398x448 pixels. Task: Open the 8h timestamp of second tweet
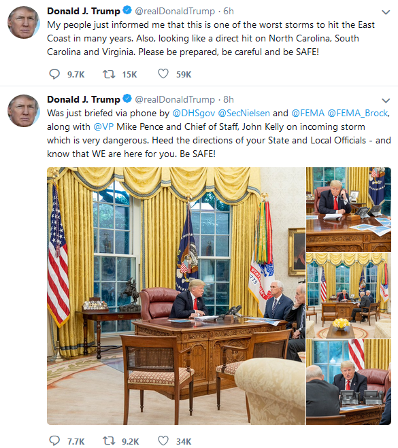(x=229, y=99)
